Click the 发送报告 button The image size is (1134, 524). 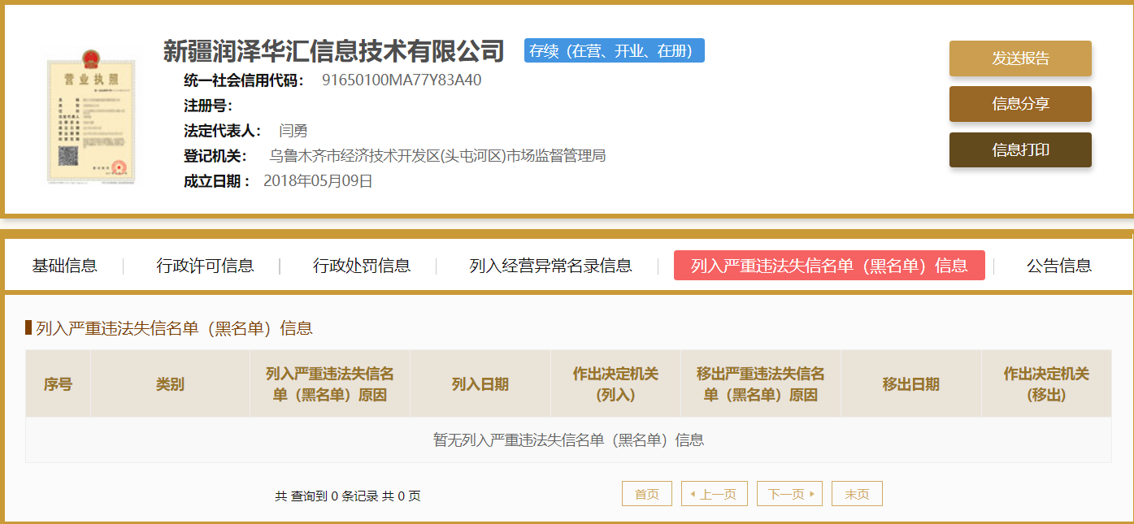pos(1020,58)
